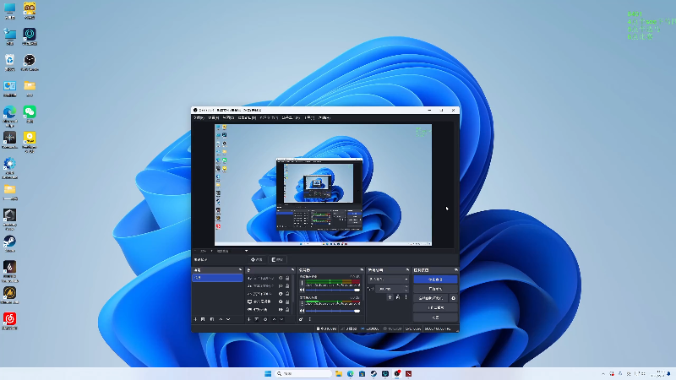Image resolution: width=676 pixels, height=380 pixels.
Task: Add a scene transition with the plus icon
Action: (390, 298)
